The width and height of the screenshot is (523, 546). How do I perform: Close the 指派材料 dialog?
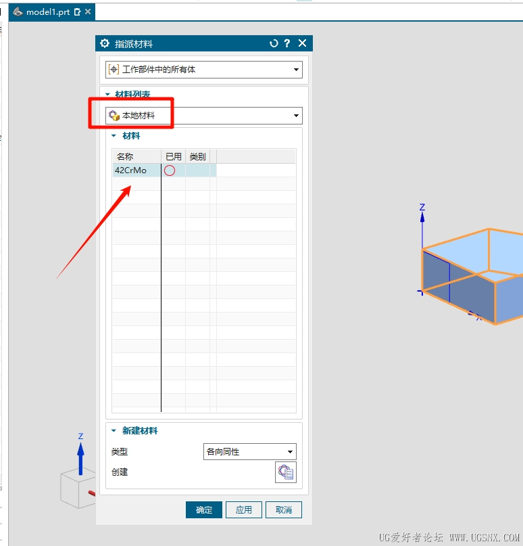click(x=302, y=43)
